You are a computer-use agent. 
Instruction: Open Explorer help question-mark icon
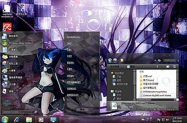[x=174, y=66]
